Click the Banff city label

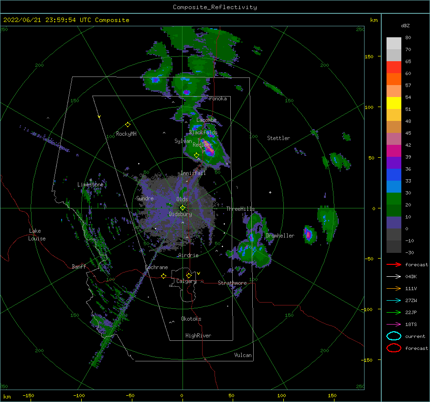click(x=79, y=267)
